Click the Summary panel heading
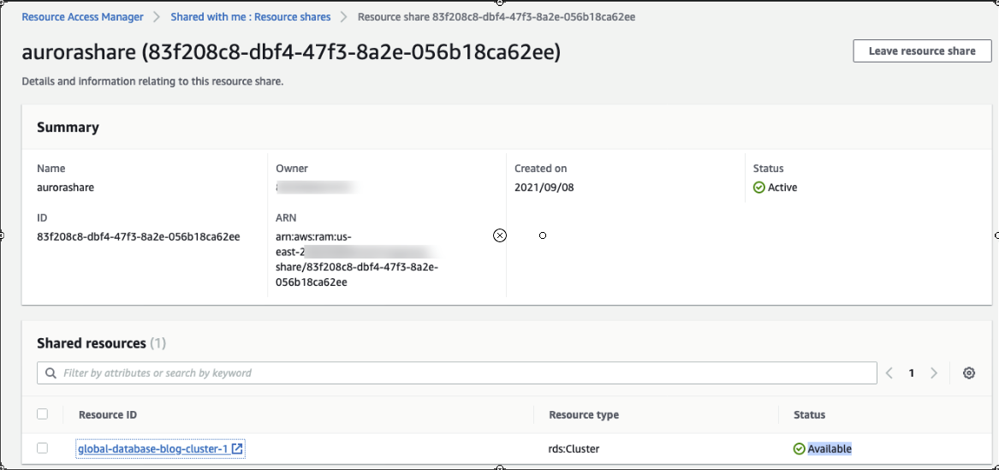Screen dimensions: 999x470 click(68, 128)
